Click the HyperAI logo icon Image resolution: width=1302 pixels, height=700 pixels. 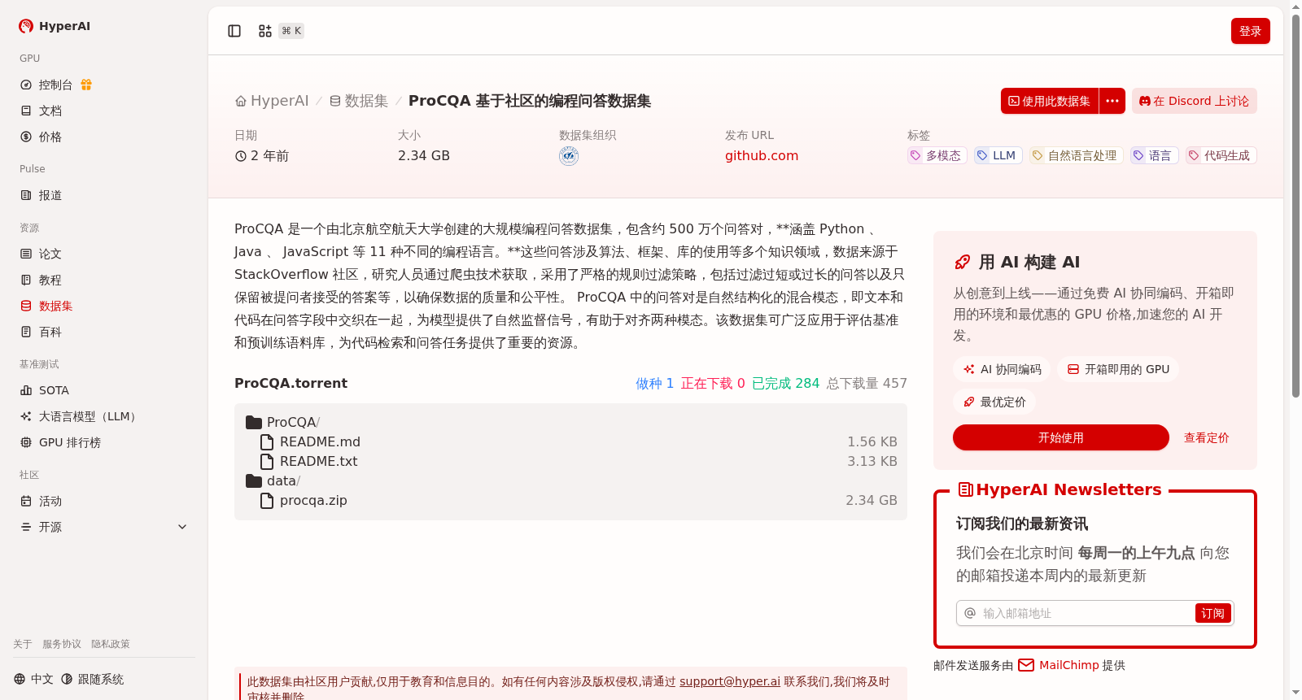[x=26, y=26]
